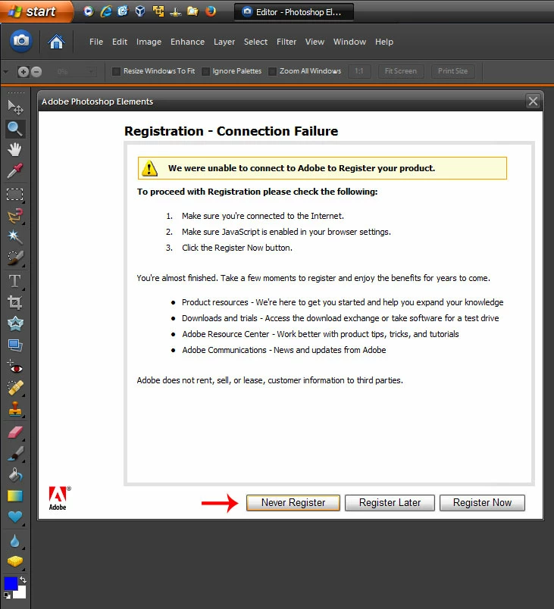
Task: Select the Quick Selection brush tool
Action: tap(15, 258)
